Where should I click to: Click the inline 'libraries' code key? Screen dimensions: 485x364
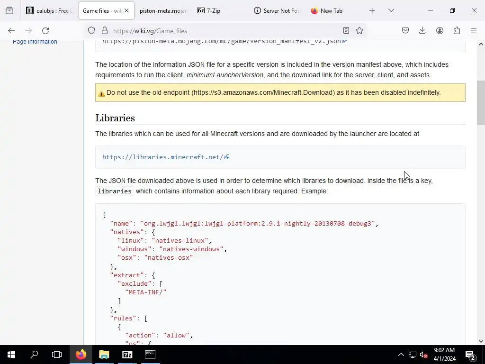(x=115, y=191)
